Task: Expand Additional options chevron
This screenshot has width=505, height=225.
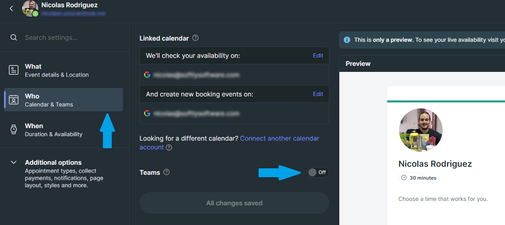Action: tap(14, 162)
